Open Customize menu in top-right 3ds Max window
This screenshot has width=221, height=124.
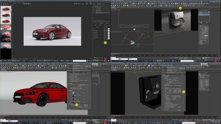tap(150, 2)
